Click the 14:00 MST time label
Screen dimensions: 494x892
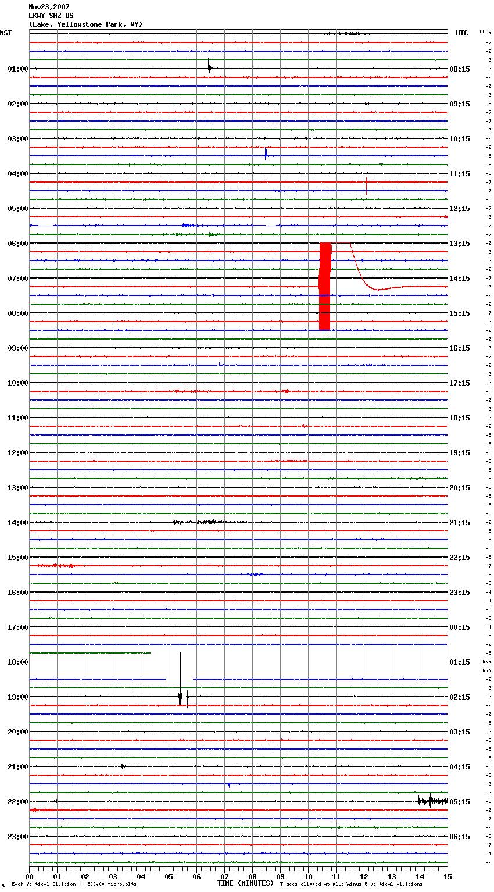(17, 523)
